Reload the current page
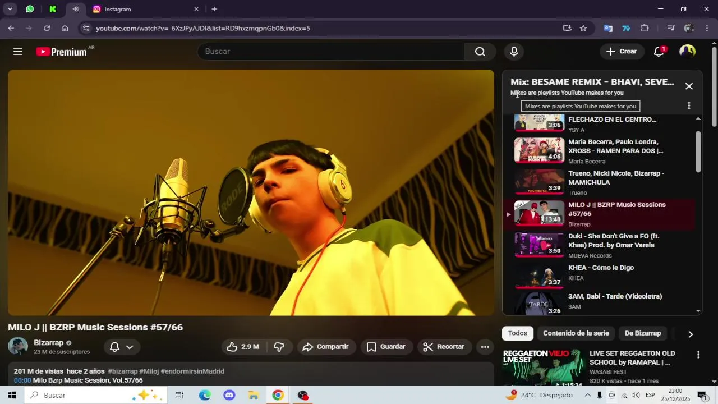 (47, 28)
